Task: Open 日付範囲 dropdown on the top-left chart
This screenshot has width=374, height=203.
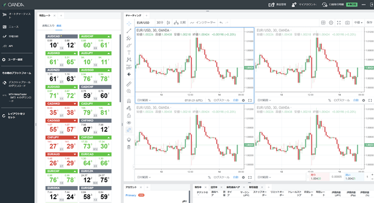Action: [x=144, y=100]
